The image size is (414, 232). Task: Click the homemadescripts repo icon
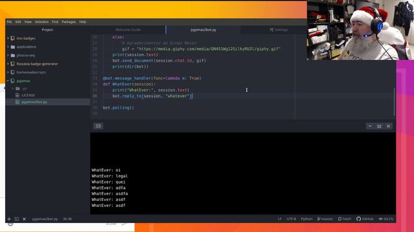(x=13, y=72)
